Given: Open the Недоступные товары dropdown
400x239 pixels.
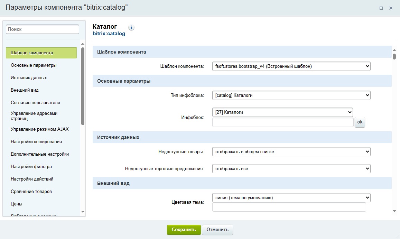Looking at the screenshot, I should pos(291,151).
